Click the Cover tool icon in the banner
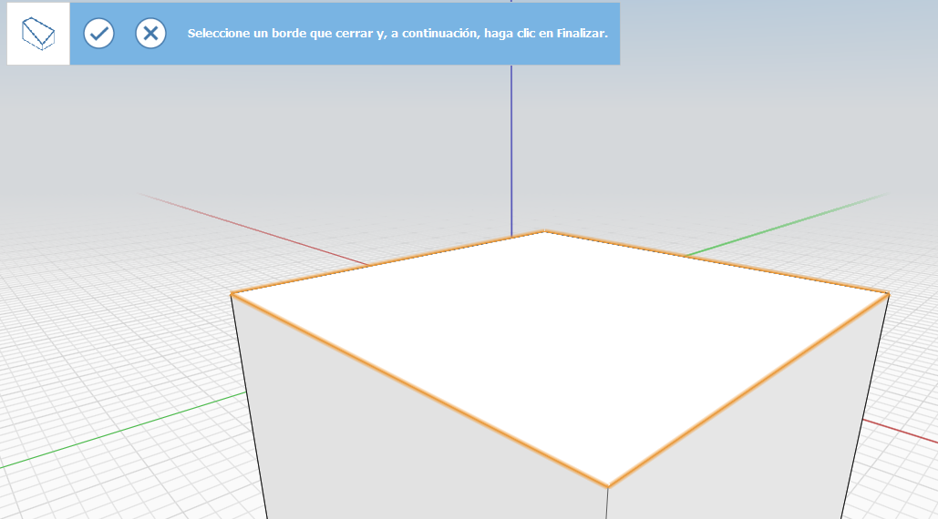Viewport: 938px width, 519px height. coord(38,34)
